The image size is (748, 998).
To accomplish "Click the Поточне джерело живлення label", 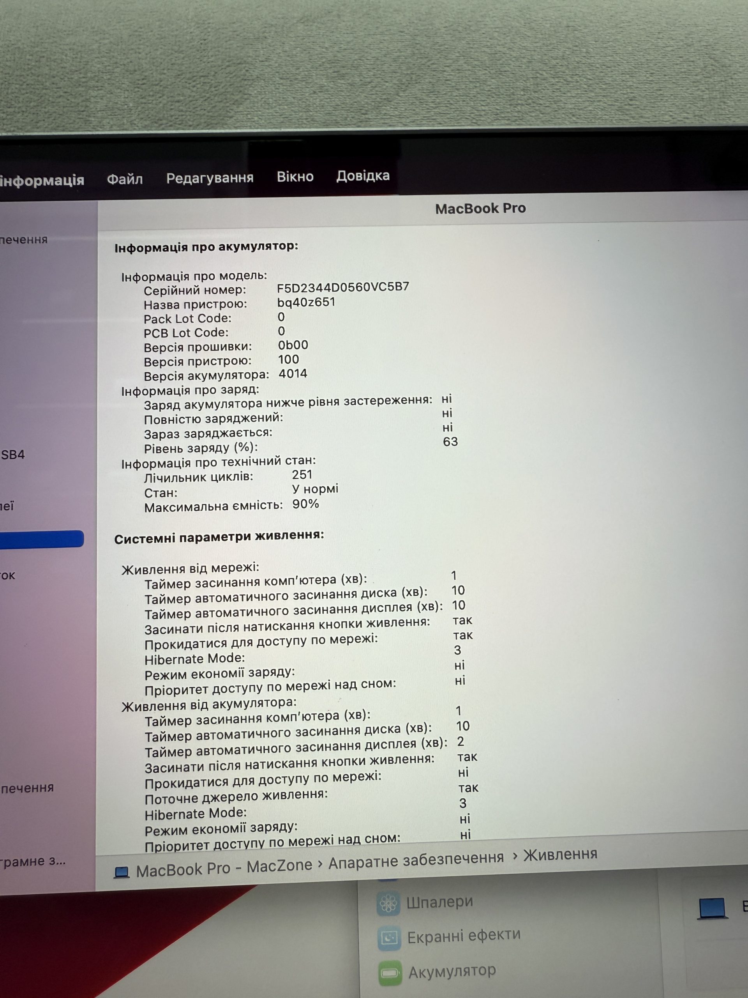I will (x=236, y=796).
